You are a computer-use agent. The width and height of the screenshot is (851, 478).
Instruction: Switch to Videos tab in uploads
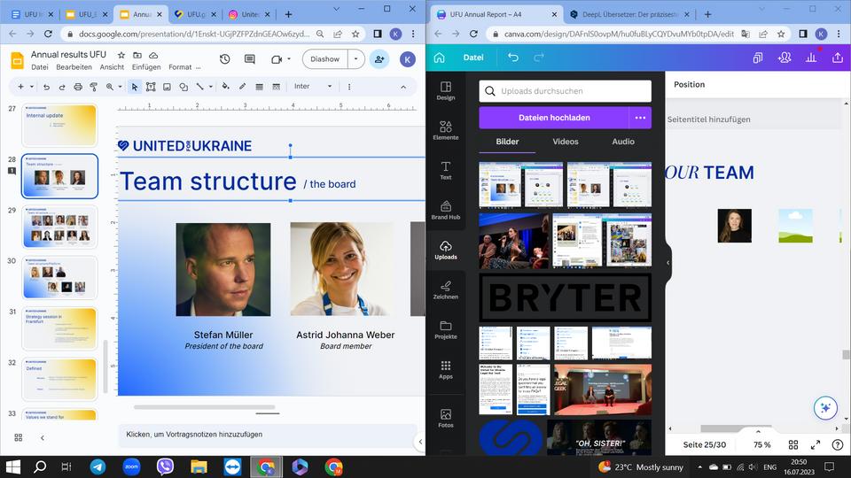pos(566,142)
